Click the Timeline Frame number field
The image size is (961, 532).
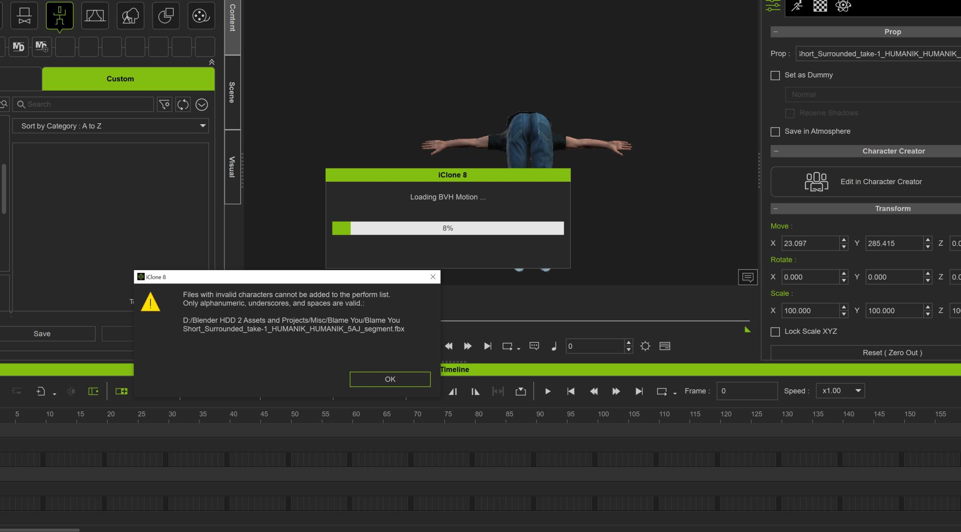[747, 391]
